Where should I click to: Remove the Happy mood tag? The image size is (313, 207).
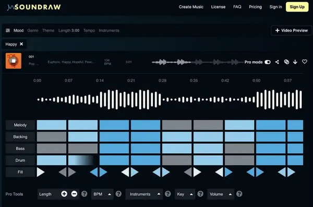[x=21, y=44]
